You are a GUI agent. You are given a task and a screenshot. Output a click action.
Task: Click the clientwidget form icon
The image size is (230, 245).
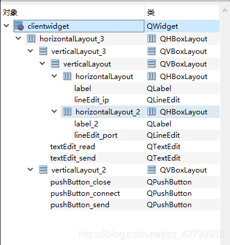(19, 26)
